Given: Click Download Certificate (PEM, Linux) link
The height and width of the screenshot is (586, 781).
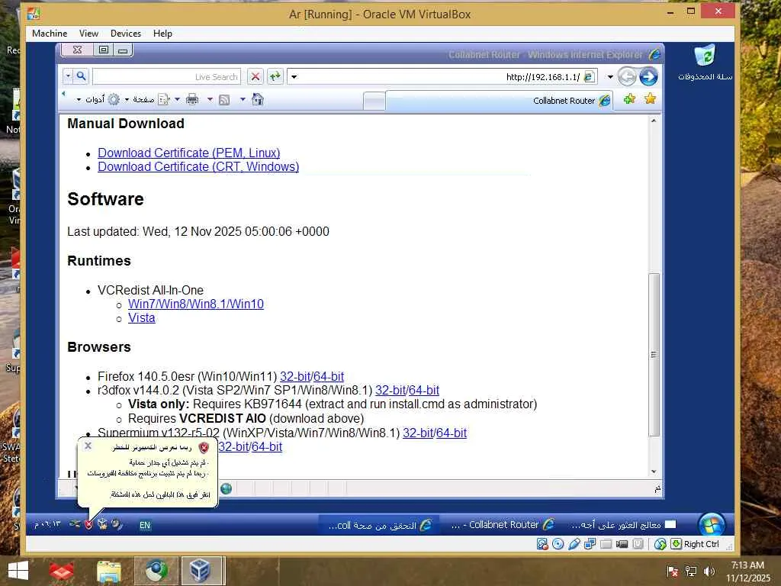Looking at the screenshot, I should (189, 153).
